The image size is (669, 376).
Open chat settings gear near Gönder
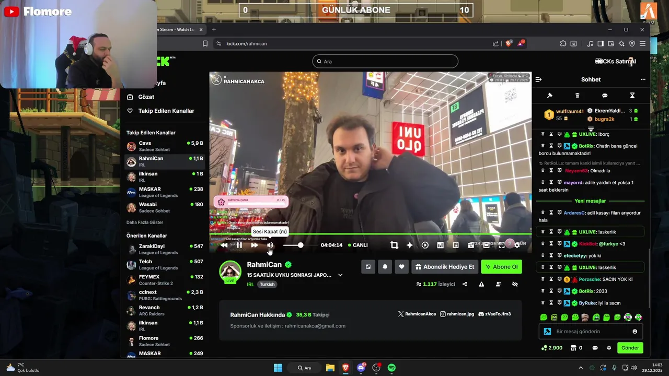point(609,348)
